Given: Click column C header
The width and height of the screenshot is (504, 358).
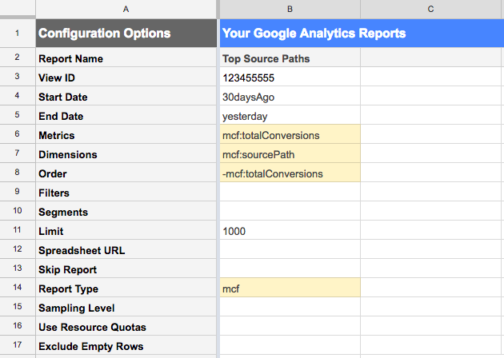Looking at the screenshot, I should 431,9.
